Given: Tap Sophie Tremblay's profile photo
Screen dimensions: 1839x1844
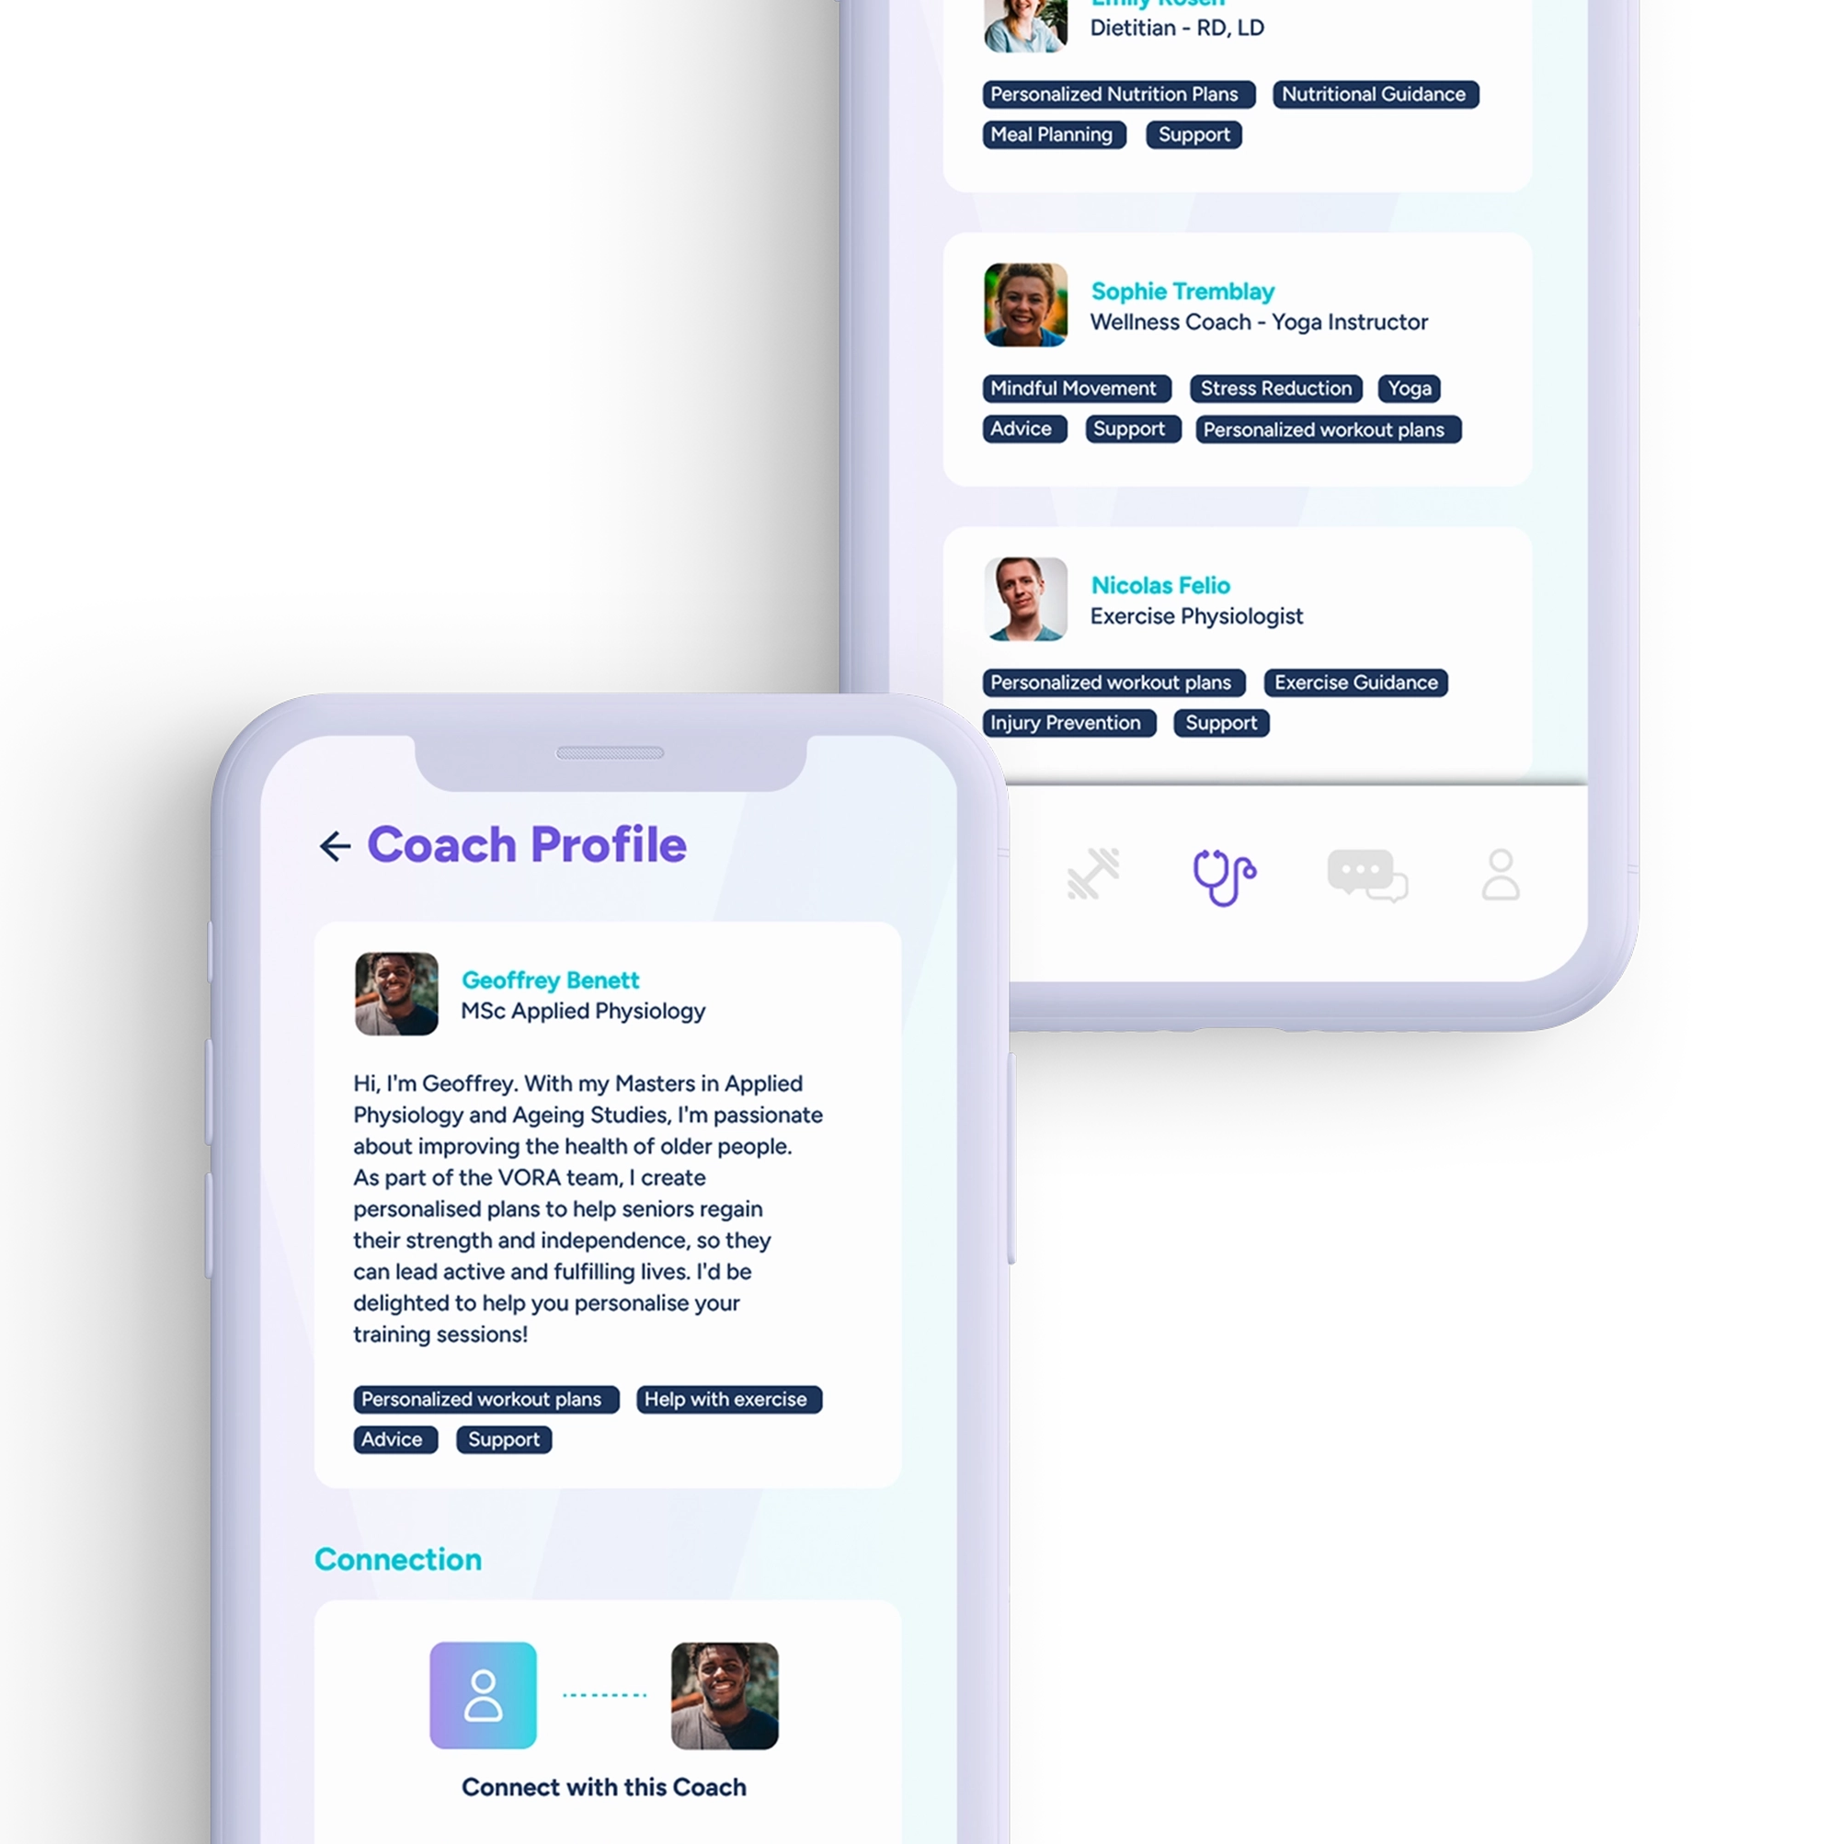Looking at the screenshot, I should 1024,304.
